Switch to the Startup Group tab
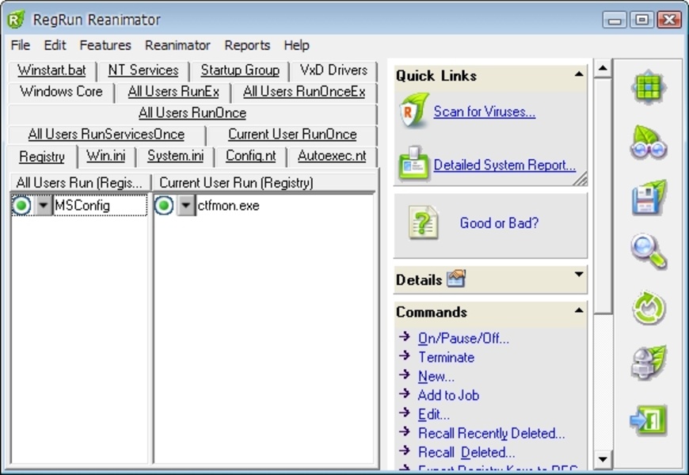The height and width of the screenshot is (475, 689). 240,70
